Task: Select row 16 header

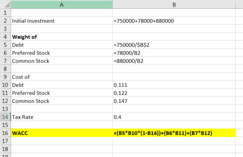Action: click(5, 133)
